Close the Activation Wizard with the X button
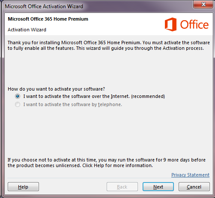This screenshot has width=215, height=198. pos(203,4)
